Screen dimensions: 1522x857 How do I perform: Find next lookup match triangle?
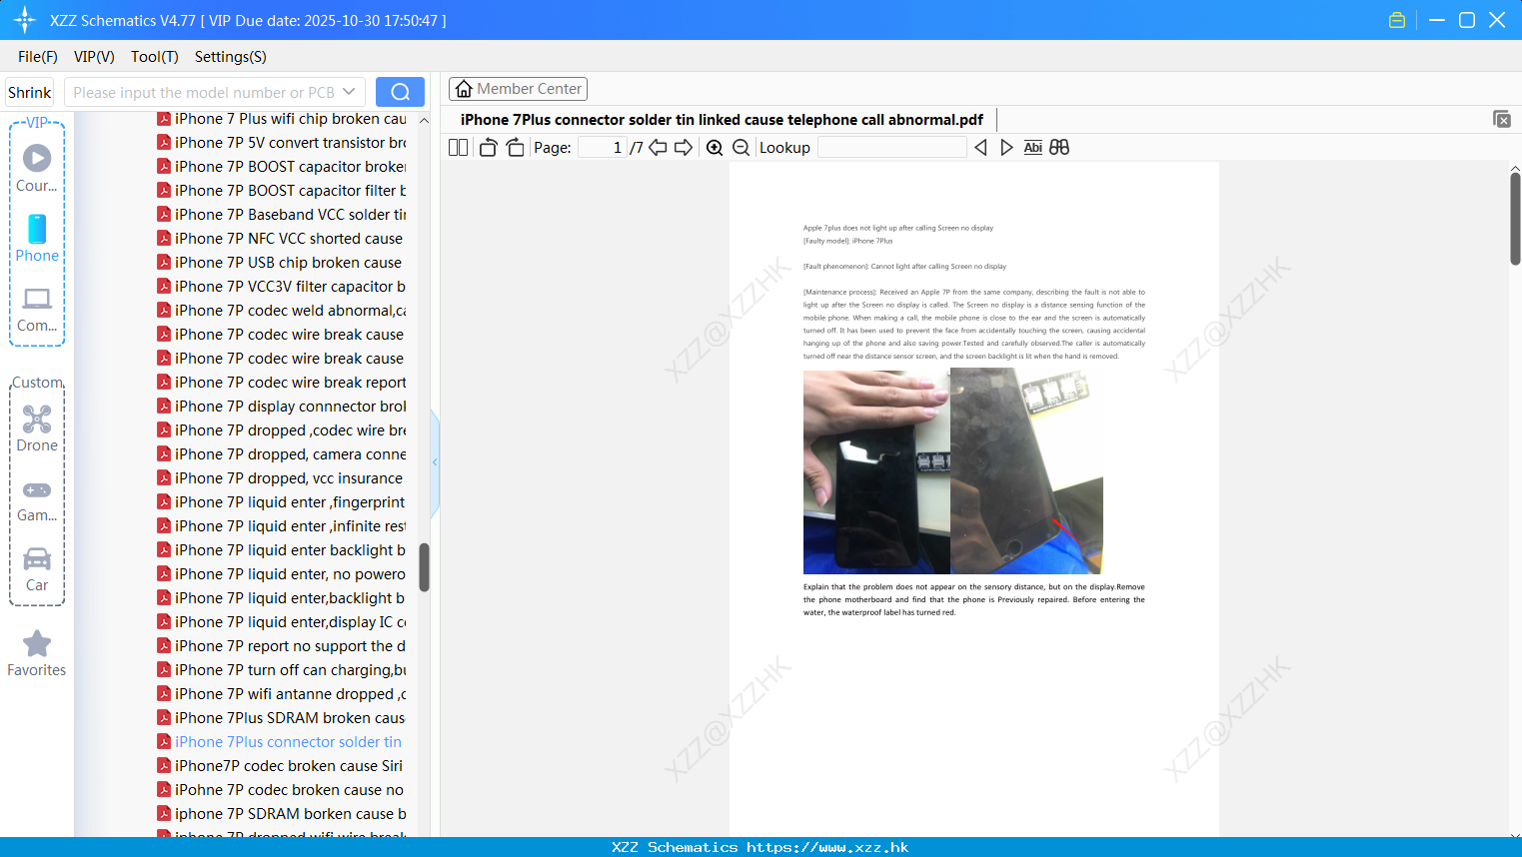[x=1006, y=148]
